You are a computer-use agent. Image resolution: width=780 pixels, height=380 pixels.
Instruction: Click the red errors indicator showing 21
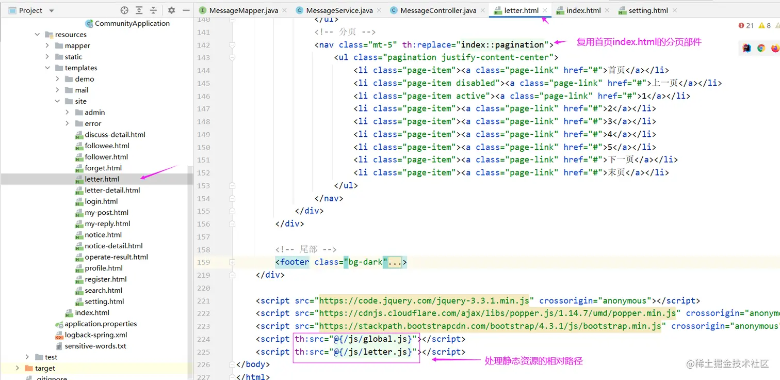pyautogui.click(x=746, y=25)
